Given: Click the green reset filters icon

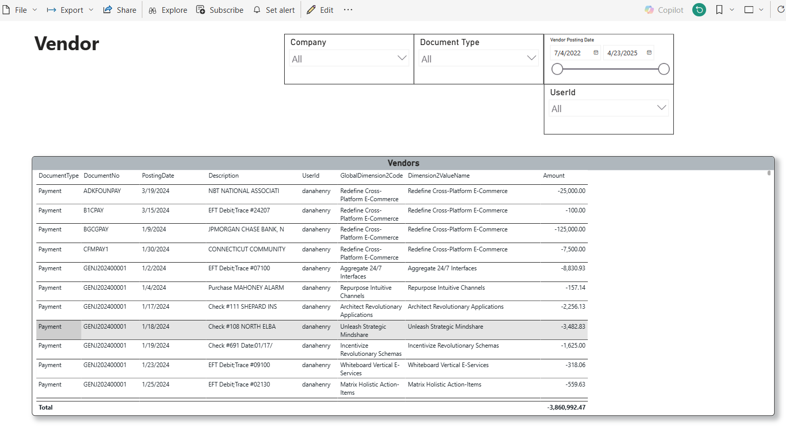Looking at the screenshot, I should click(x=699, y=10).
